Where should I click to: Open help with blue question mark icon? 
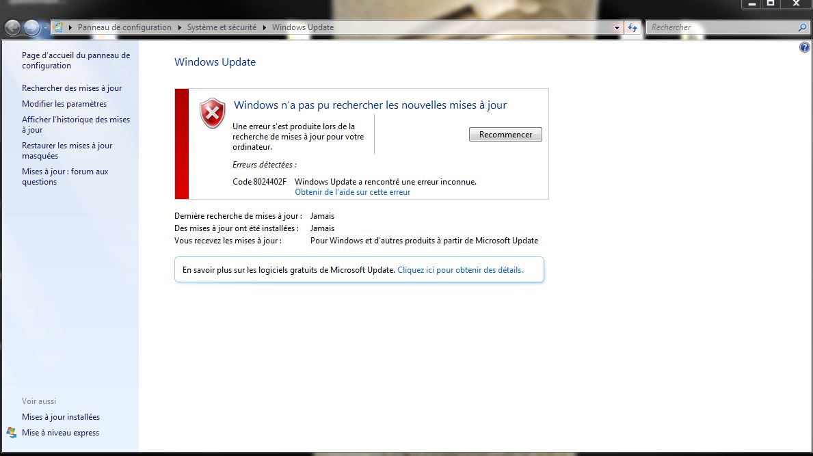click(804, 48)
